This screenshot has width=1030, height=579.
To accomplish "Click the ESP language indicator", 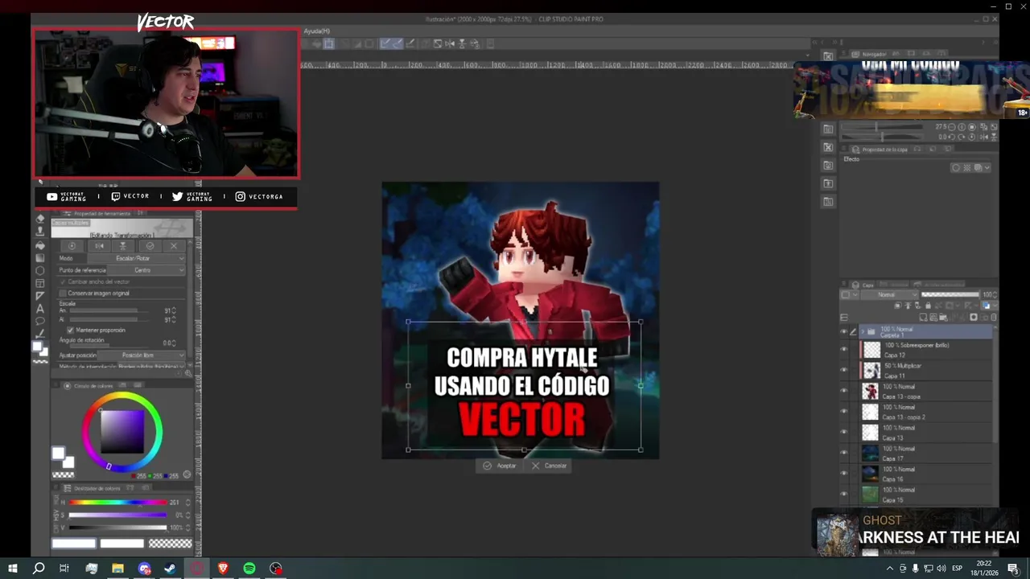I will click(958, 569).
